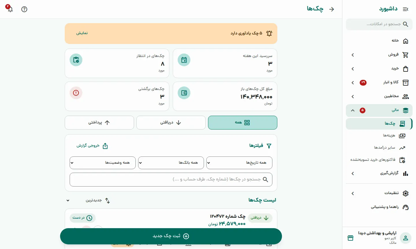The image size is (416, 249).
Task: Focus the جستجو در امکانات sidebar search field
Action: click(x=379, y=24)
